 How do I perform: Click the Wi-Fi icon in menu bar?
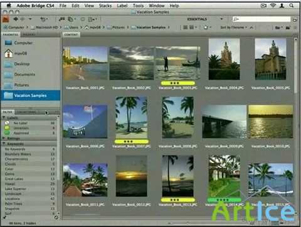coord(273,6)
